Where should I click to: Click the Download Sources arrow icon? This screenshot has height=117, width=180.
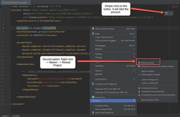(139, 88)
